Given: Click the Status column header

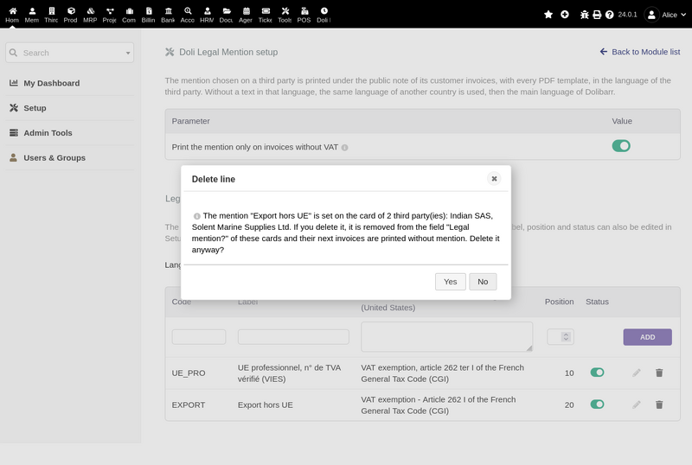Looking at the screenshot, I should (597, 302).
